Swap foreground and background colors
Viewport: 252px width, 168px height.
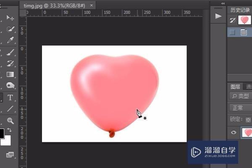(9, 130)
